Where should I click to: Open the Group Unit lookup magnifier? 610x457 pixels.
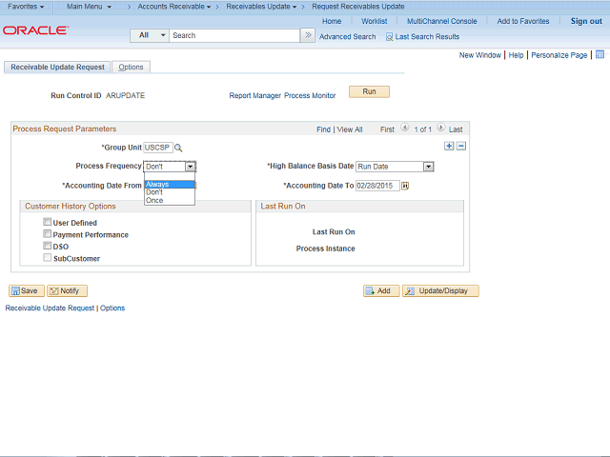178,148
